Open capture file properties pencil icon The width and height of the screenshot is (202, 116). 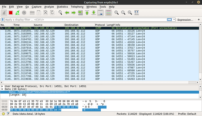click(8, 114)
